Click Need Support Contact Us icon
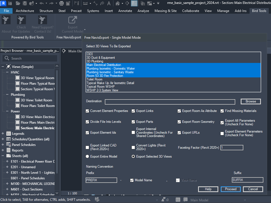Screen dimensions: 271x203 43,20
